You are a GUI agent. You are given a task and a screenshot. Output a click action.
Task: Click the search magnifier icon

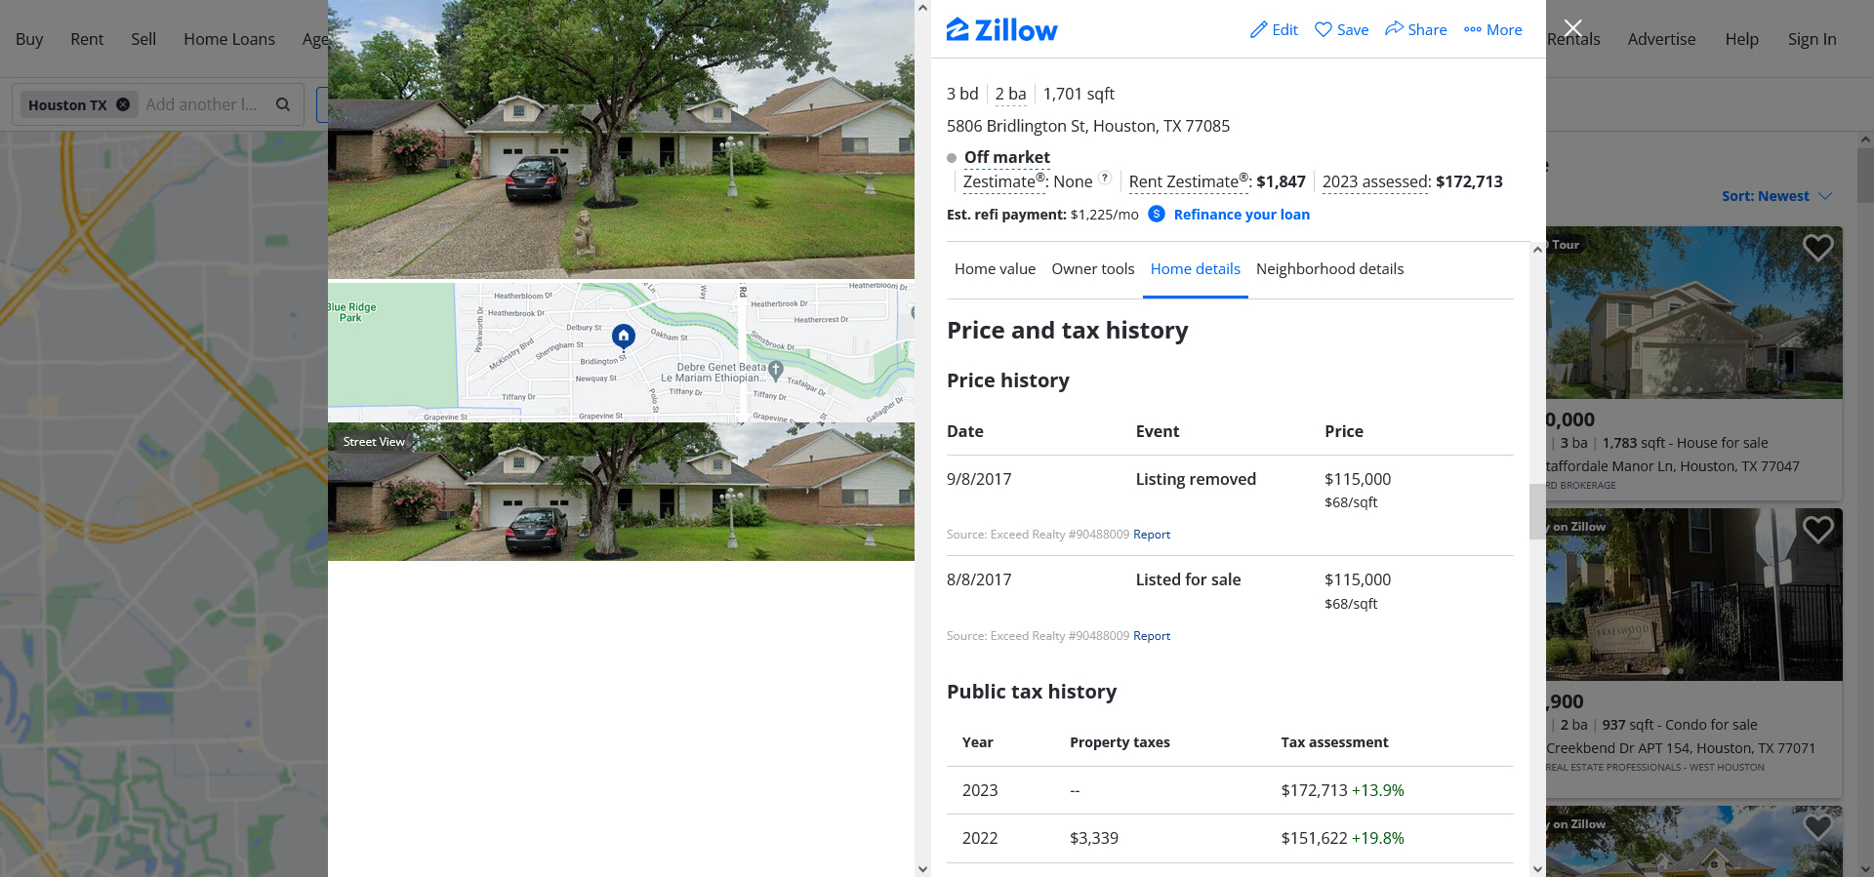pyautogui.click(x=283, y=104)
